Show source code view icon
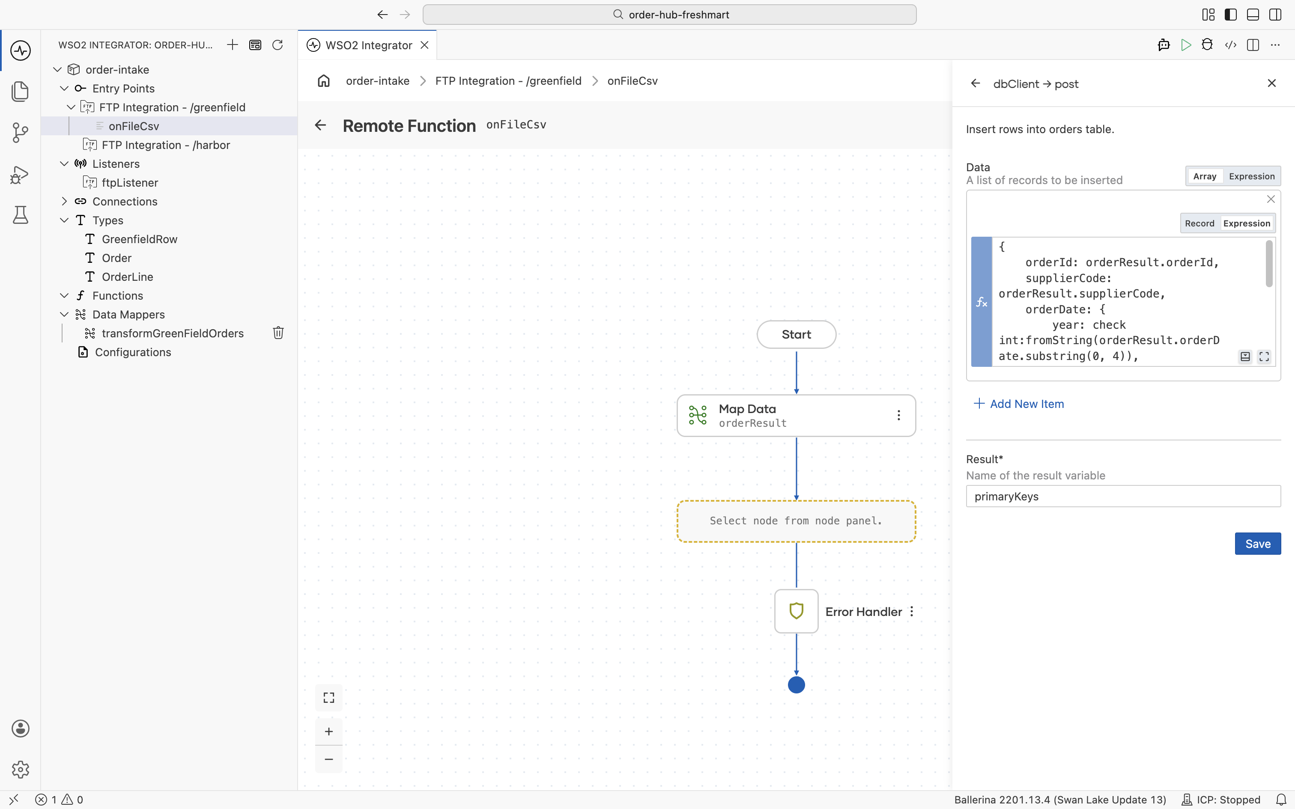Viewport: 1295px width, 809px height. pyautogui.click(x=1230, y=45)
